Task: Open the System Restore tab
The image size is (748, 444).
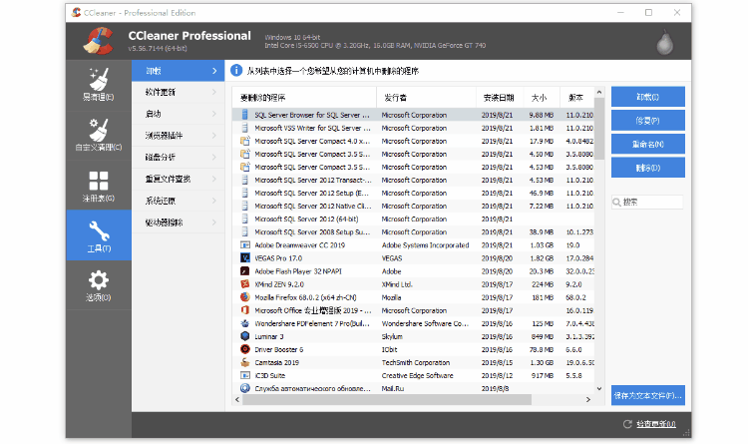Action: tap(178, 201)
